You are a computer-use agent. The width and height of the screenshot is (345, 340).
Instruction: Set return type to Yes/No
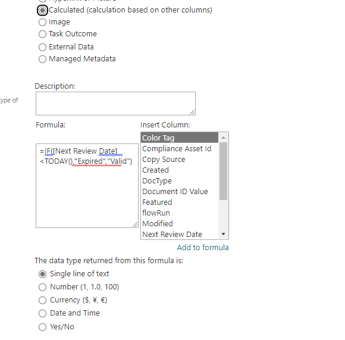(42, 327)
